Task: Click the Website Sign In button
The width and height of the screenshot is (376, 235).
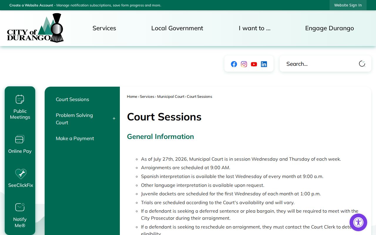Action: point(348,5)
